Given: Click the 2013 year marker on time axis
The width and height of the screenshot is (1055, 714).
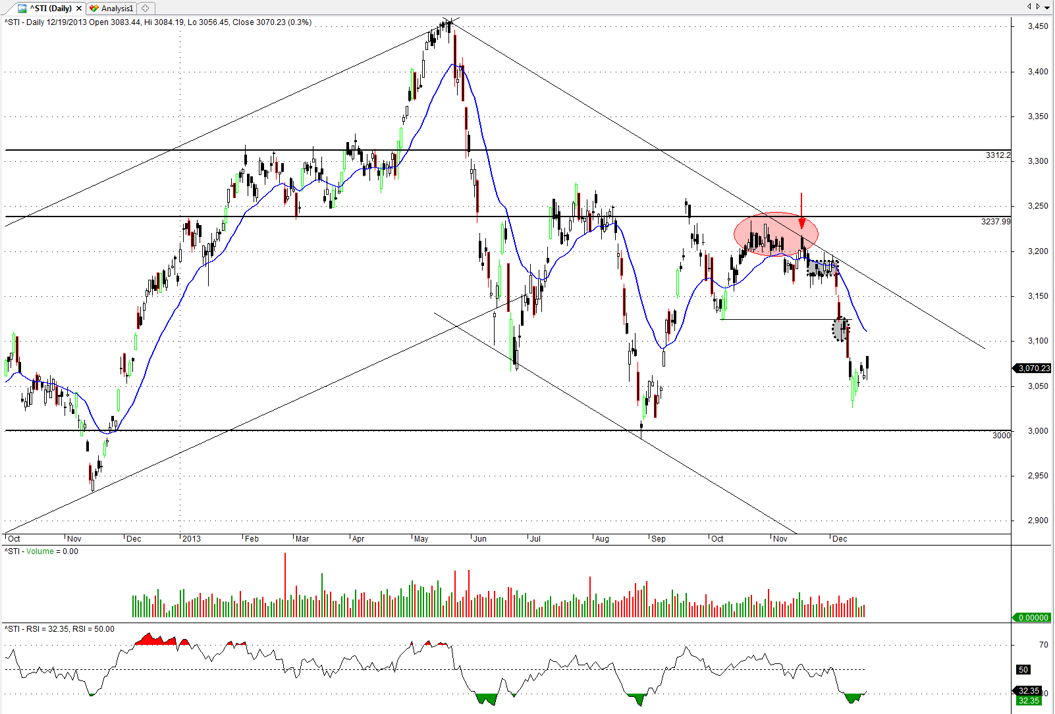Looking at the screenshot, I should [x=192, y=539].
